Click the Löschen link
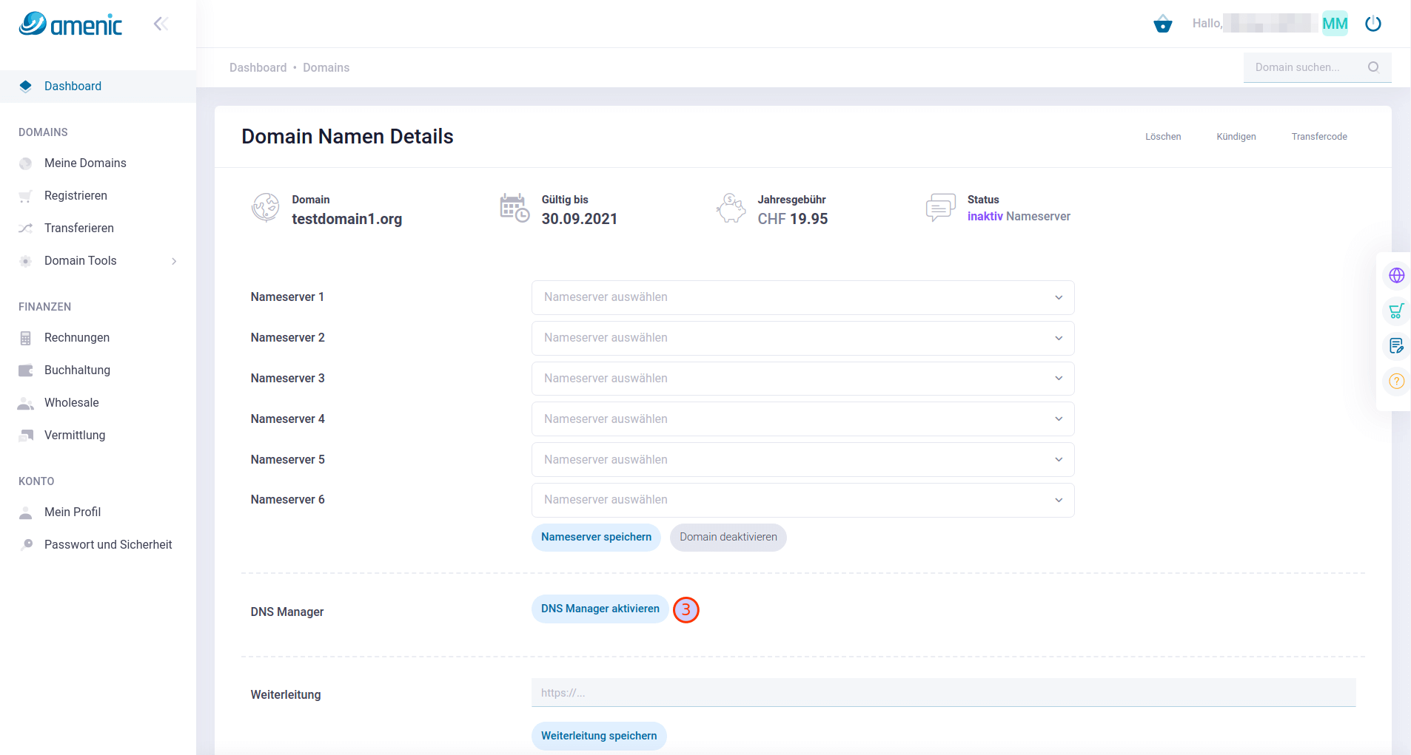 (1163, 137)
